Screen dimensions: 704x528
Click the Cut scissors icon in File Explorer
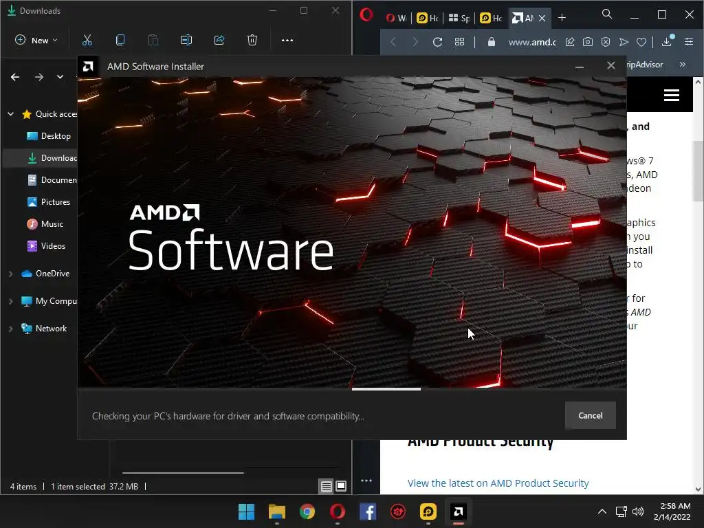[87, 40]
